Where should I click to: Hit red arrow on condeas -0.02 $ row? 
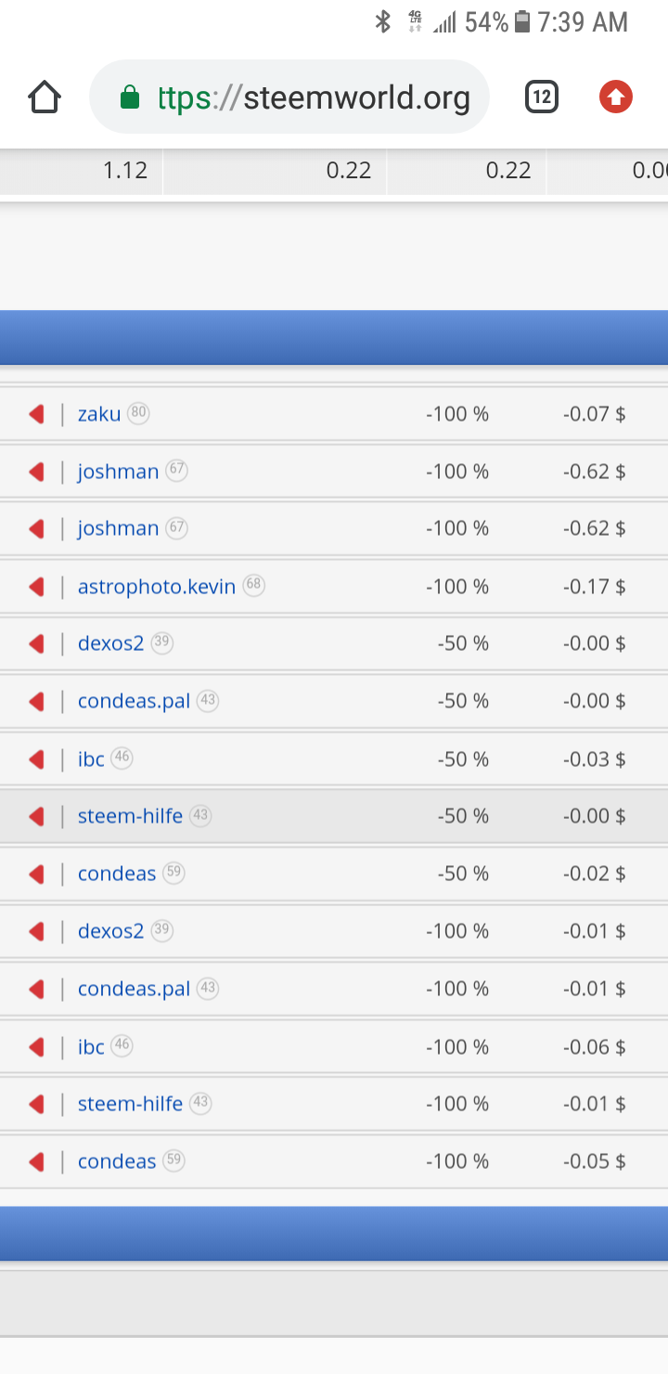click(37, 874)
